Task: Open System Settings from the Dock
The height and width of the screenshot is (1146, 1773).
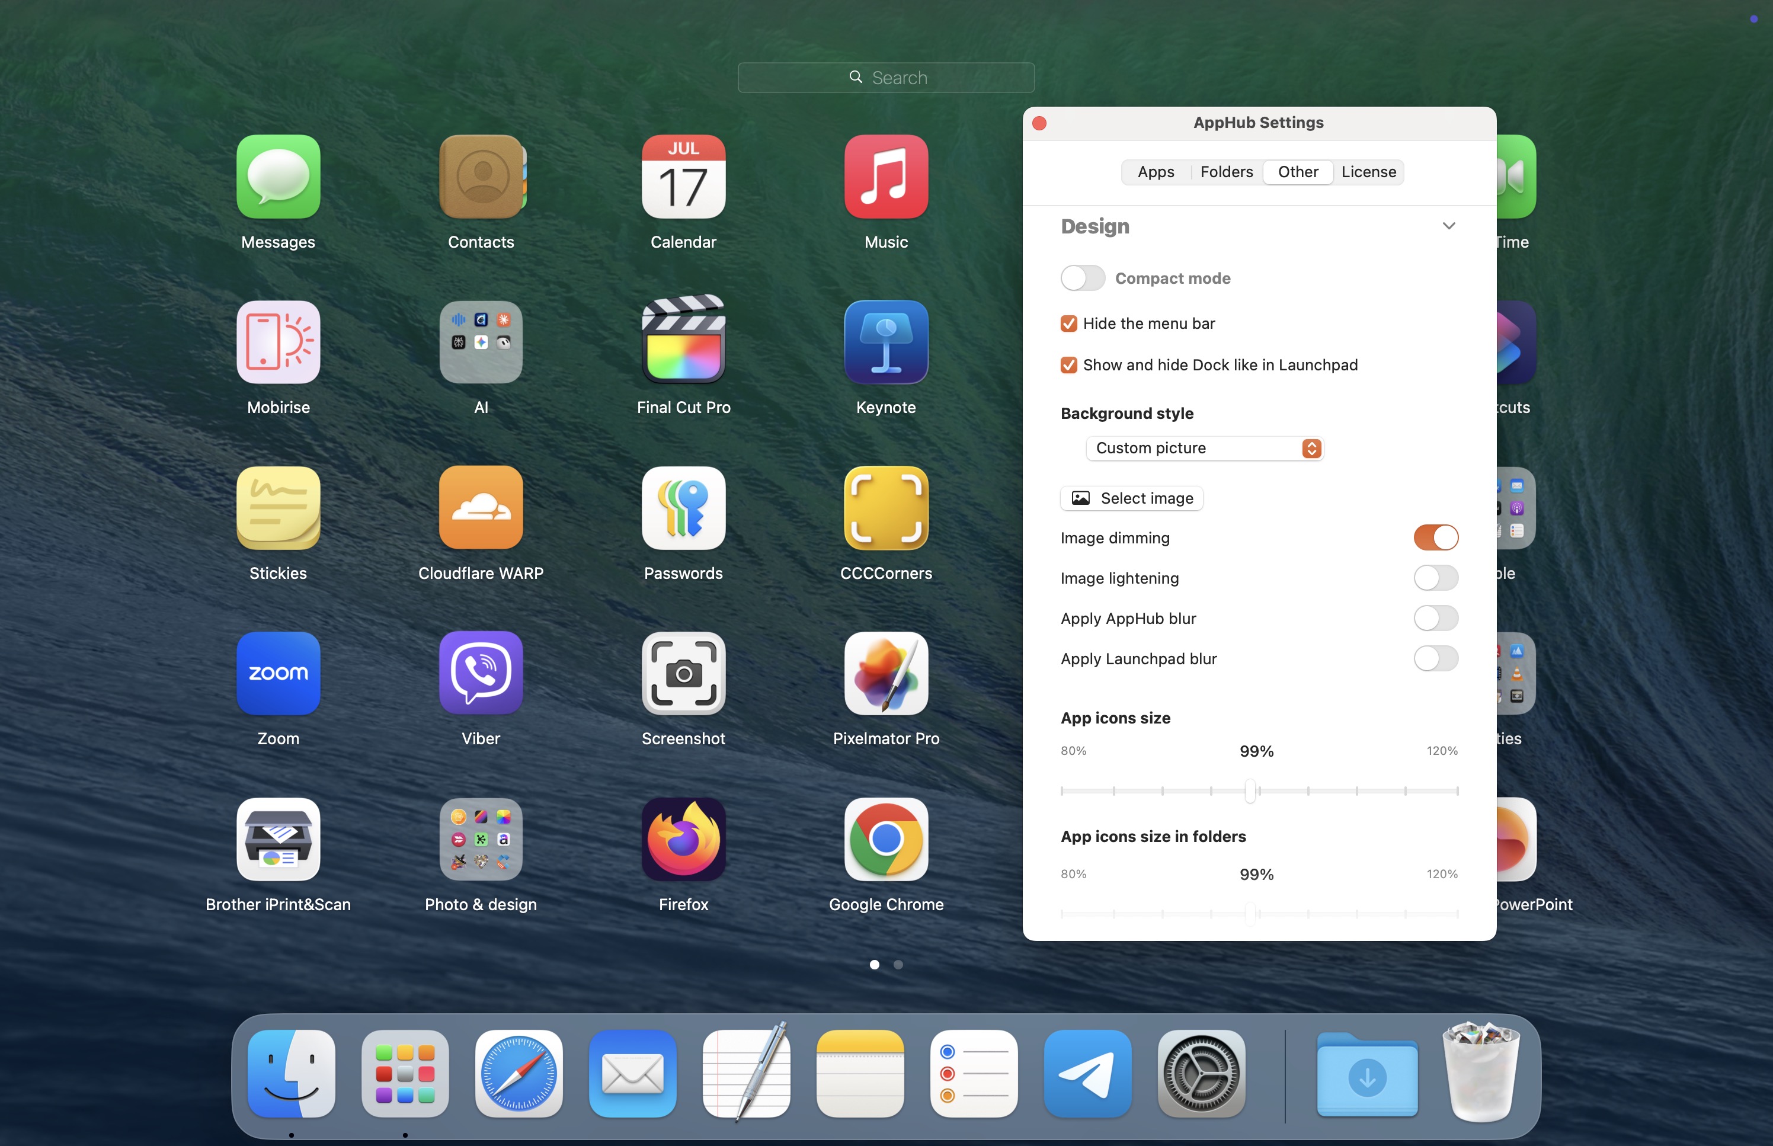Action: 1202,1074
